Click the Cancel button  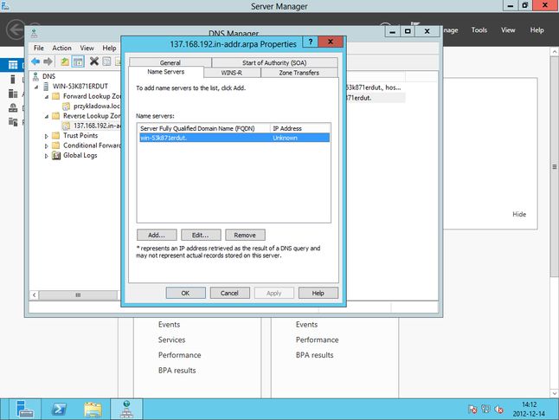(229, 293)
